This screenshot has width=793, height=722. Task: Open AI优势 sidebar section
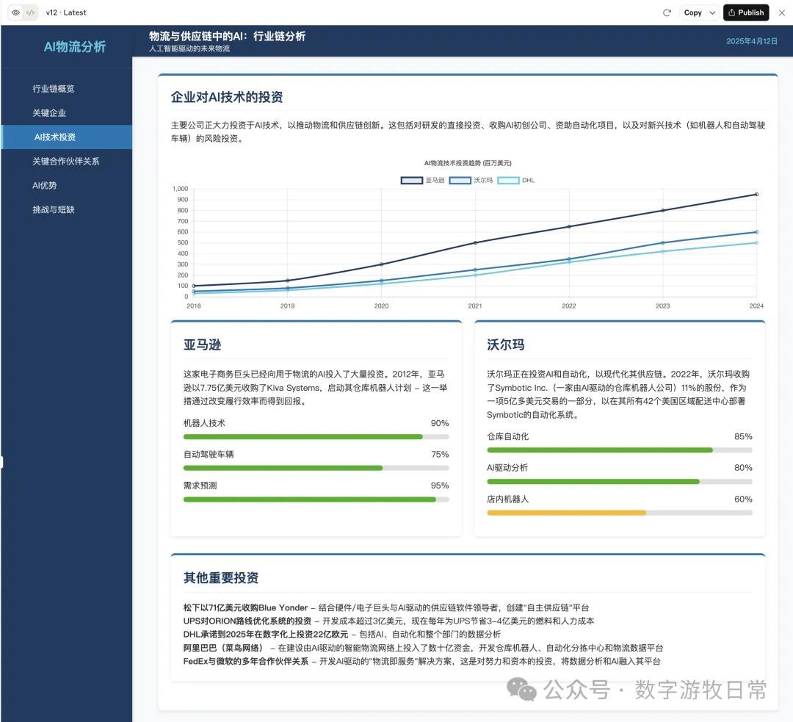click(44, 185)
